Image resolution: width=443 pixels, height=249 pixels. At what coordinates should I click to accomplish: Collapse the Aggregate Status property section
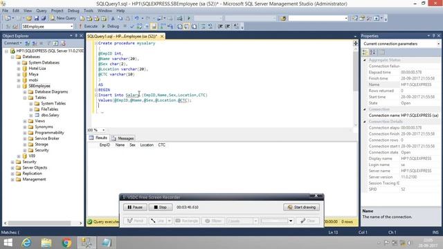click(x=365, y=60)
